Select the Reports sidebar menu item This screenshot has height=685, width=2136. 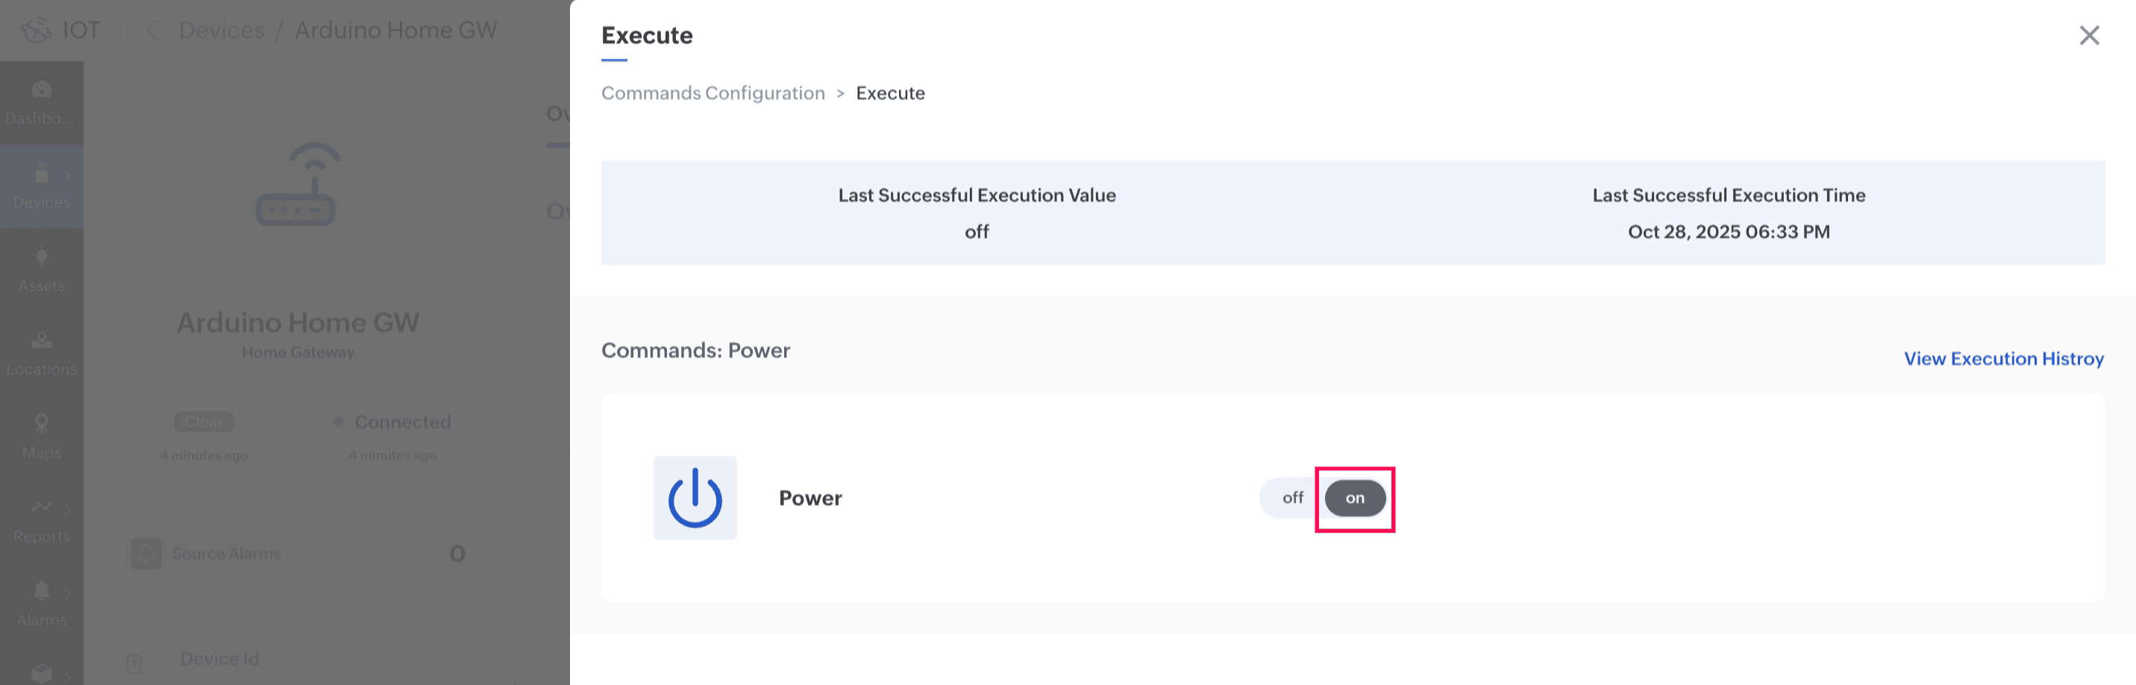40,521
